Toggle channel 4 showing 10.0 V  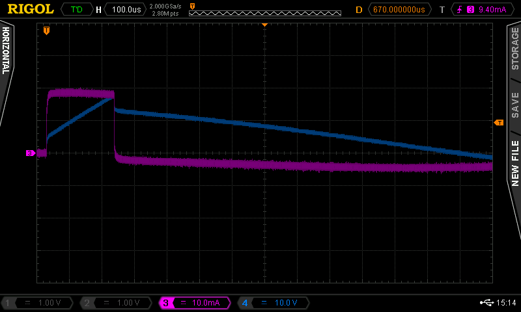click(x=274, y=303)
